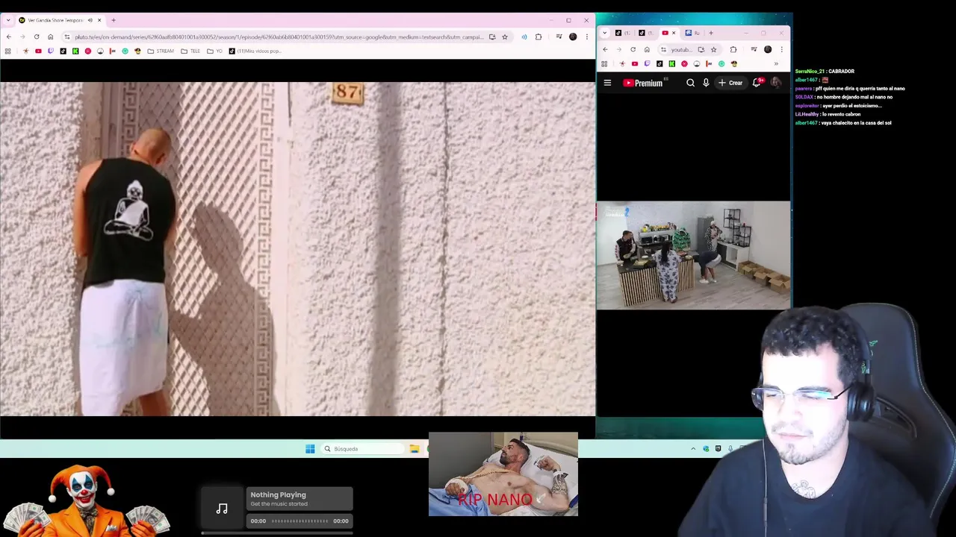Viewport: 956px width, 537px height.
Task: Bookmark the Pluto TV page with star
Action: point(504,37)
